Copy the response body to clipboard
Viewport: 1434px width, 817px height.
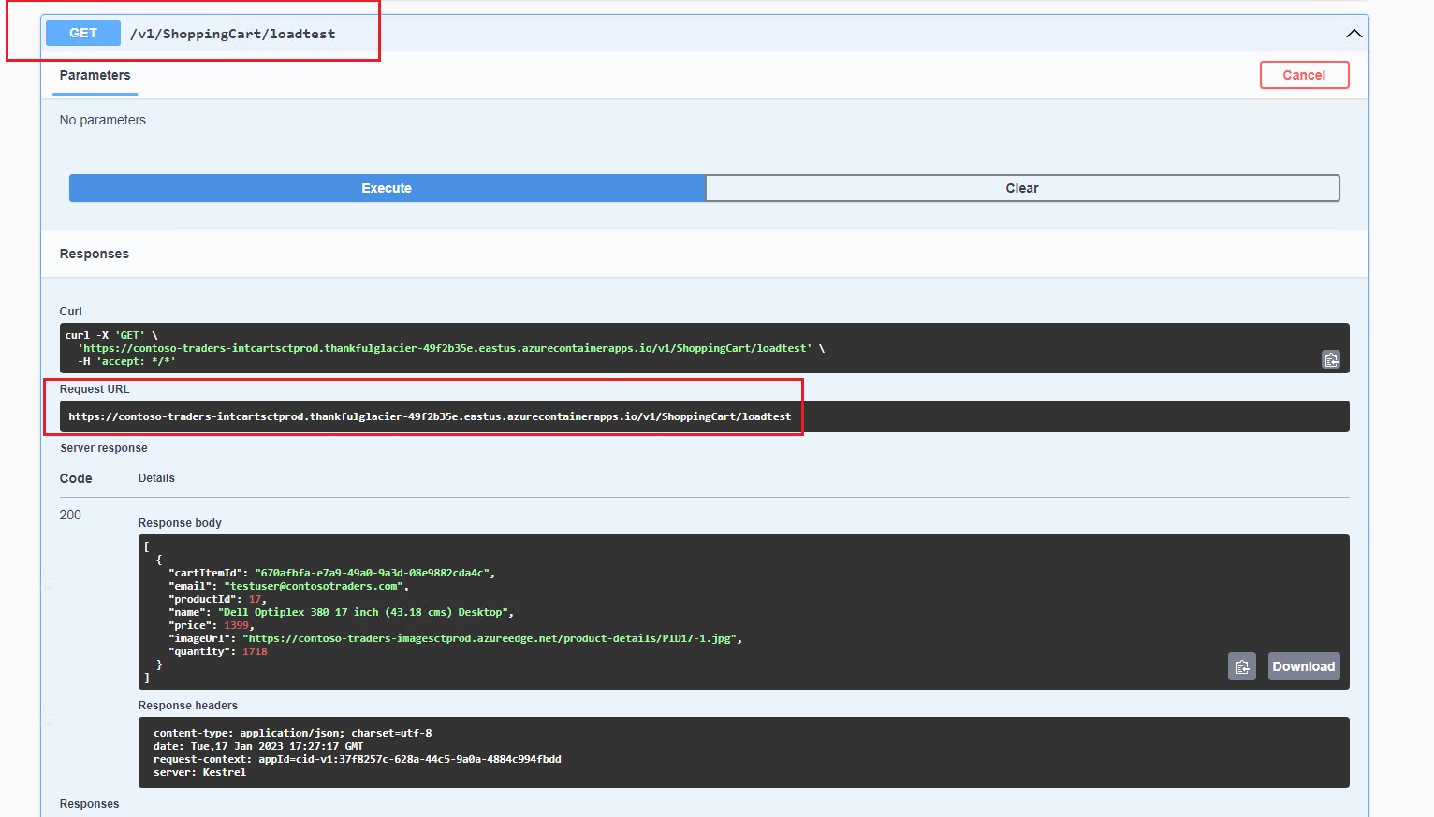[x=1241, y=666]
